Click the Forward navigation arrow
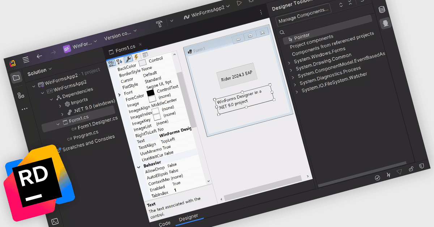The height and width of the screenshot is (227, 434). 53,53
